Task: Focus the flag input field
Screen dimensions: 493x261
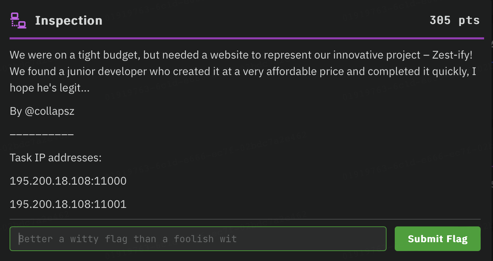Action: pos(198,239)
